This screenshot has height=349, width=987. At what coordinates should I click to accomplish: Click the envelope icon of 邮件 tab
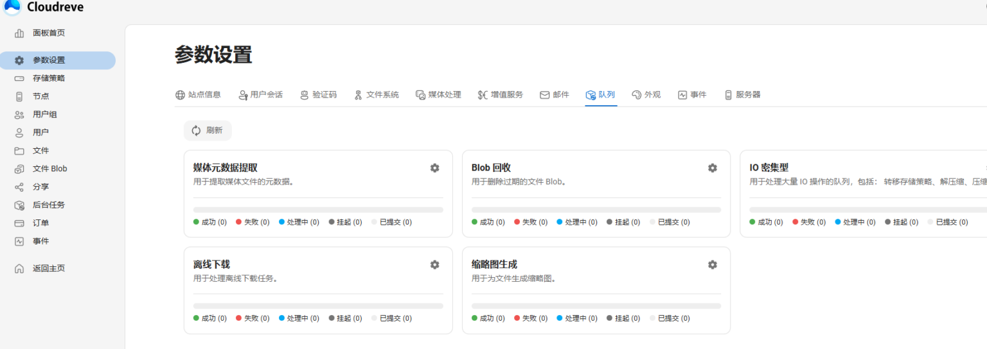[x=544, y=95]
